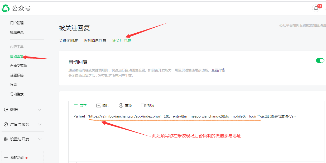Viewport: 326px width, 163px height.
Task: Select the 音频 audio type icon
Action: coord(121,105)
